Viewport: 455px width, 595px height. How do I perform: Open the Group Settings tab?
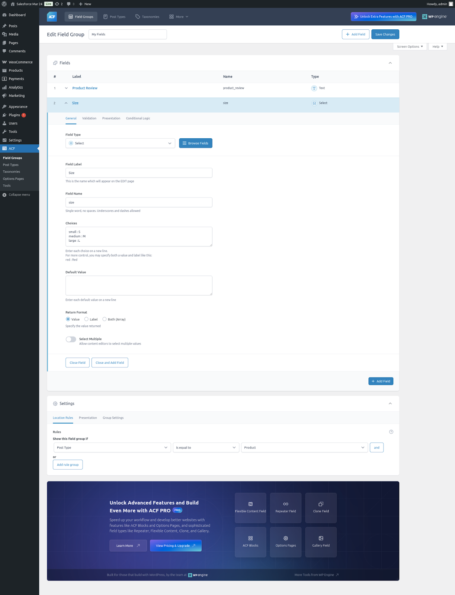pos(113,418)
